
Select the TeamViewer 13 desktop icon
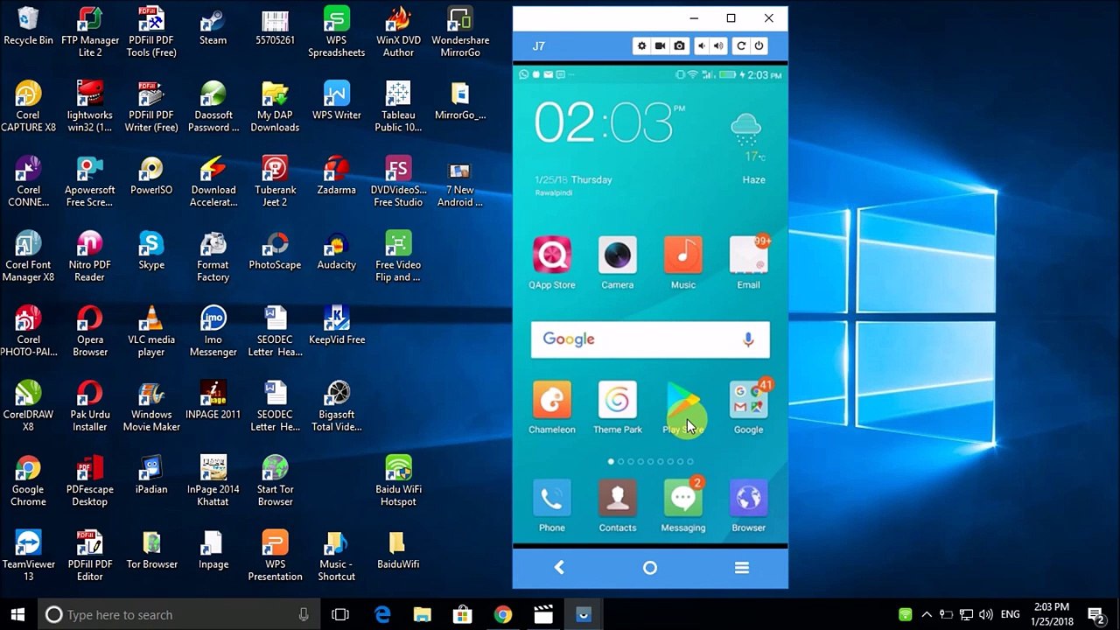[x=28, y=556]
